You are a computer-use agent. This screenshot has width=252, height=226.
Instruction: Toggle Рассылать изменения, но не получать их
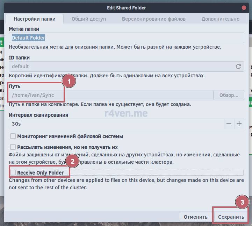tap(13, 147)
